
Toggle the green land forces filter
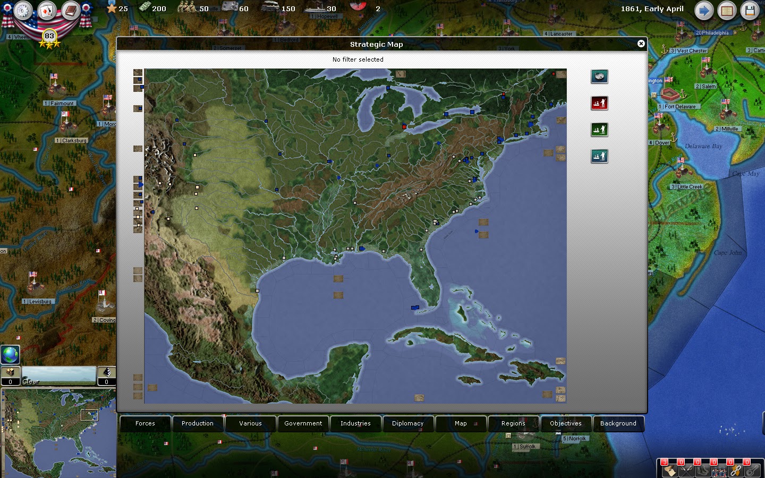tap(599, 129)
